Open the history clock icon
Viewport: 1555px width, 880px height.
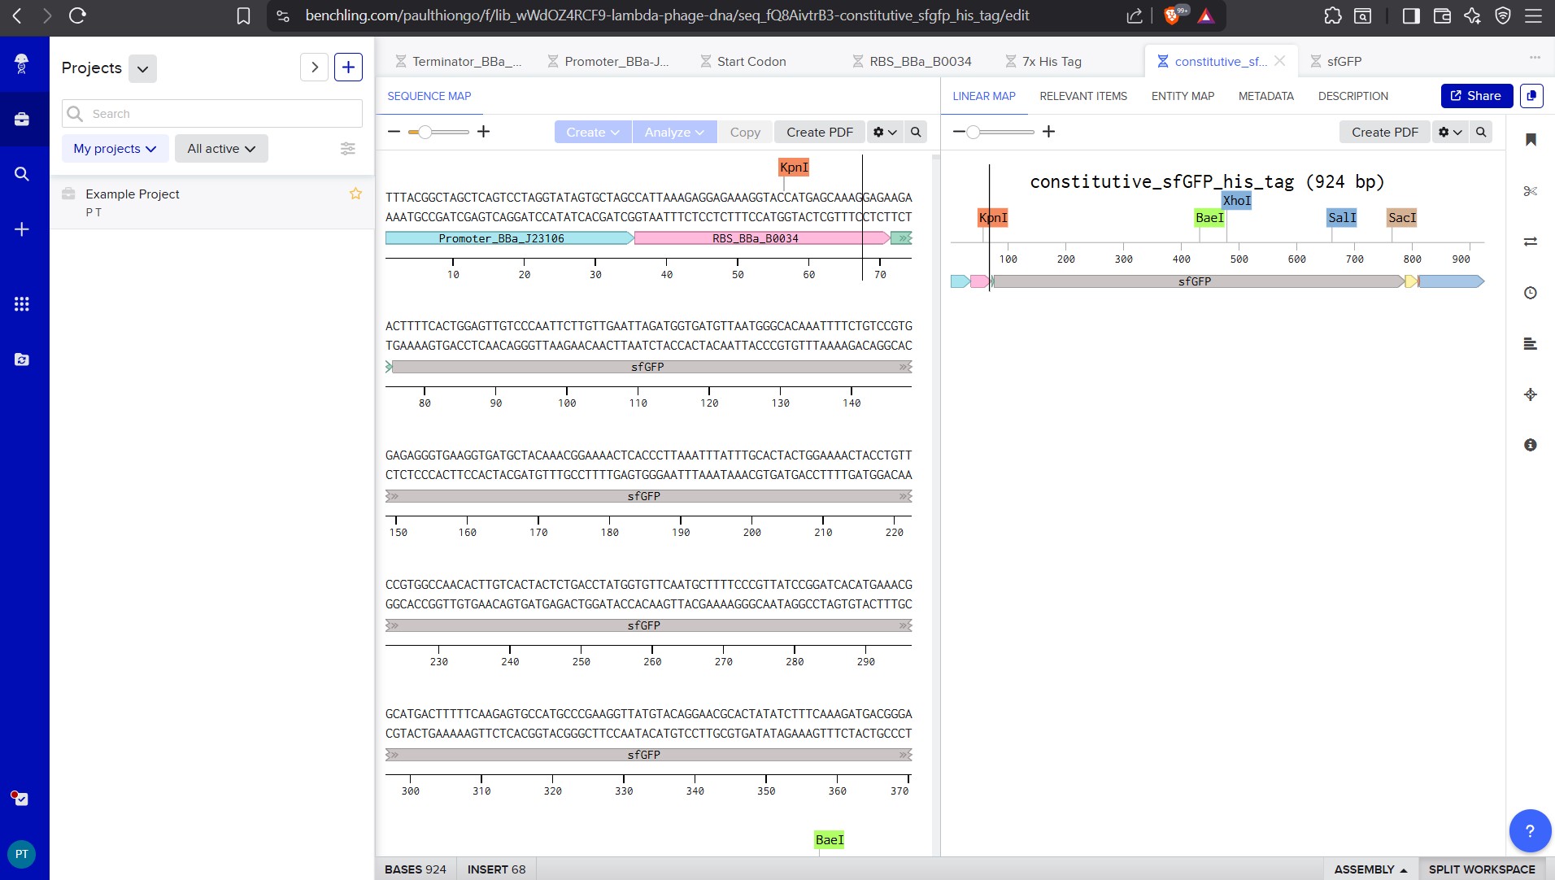tap(1531, 293)
